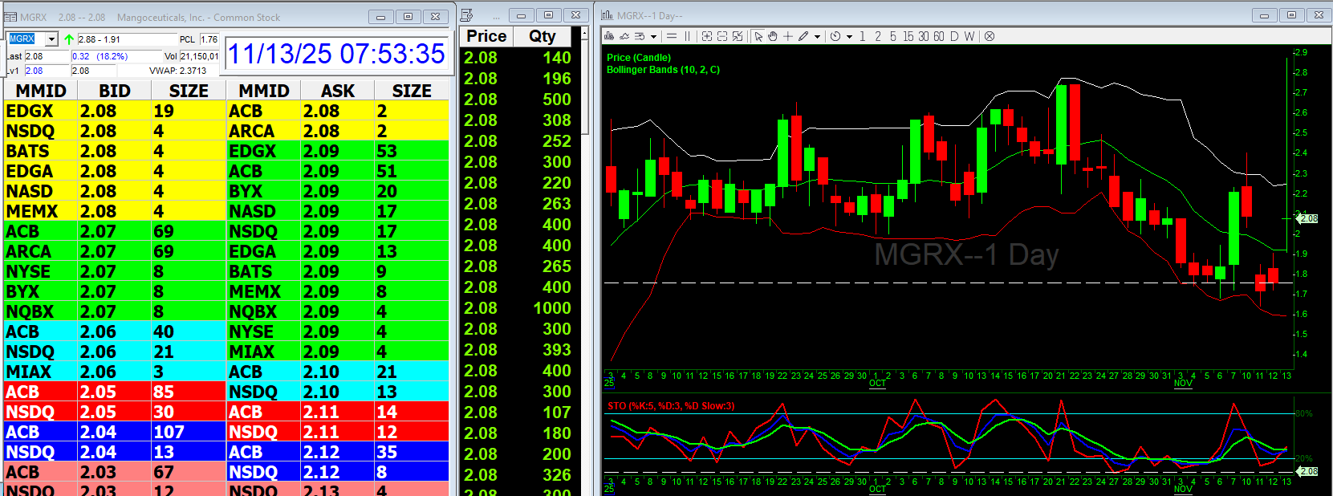This screenshot has height=496, width=1333.
Task: Zoom in with the plus magnifier icon
Action: click(707, 36)
